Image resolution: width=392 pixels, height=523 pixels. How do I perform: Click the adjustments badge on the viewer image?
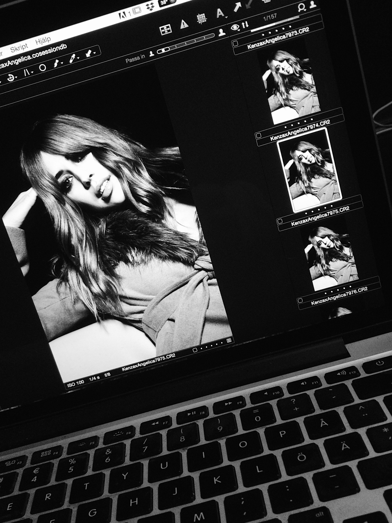[229, 340]
